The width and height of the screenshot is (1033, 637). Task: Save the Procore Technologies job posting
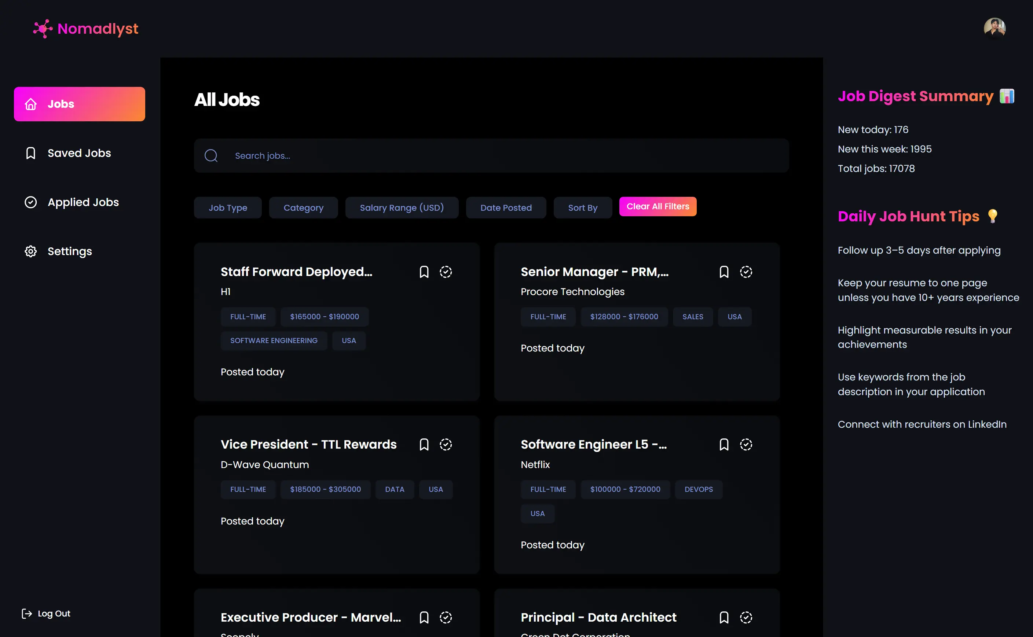724,272
